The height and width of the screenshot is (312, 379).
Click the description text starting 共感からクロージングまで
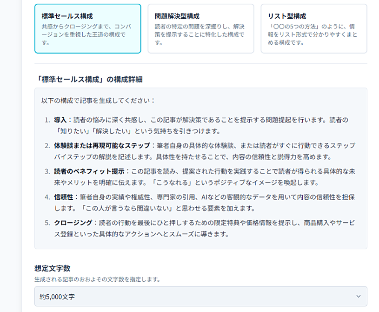point(86,34)
